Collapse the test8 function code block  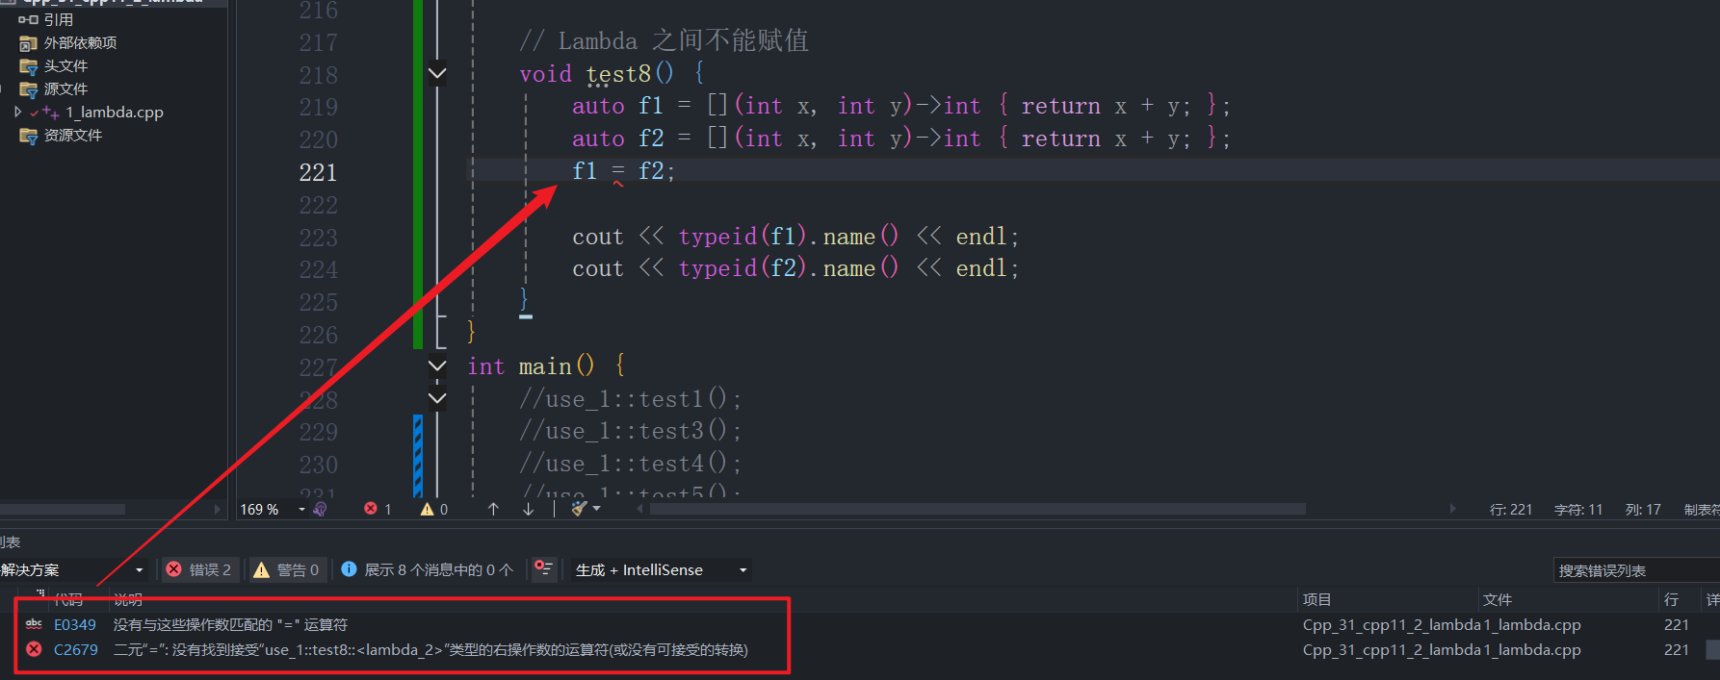coord(437,73)
